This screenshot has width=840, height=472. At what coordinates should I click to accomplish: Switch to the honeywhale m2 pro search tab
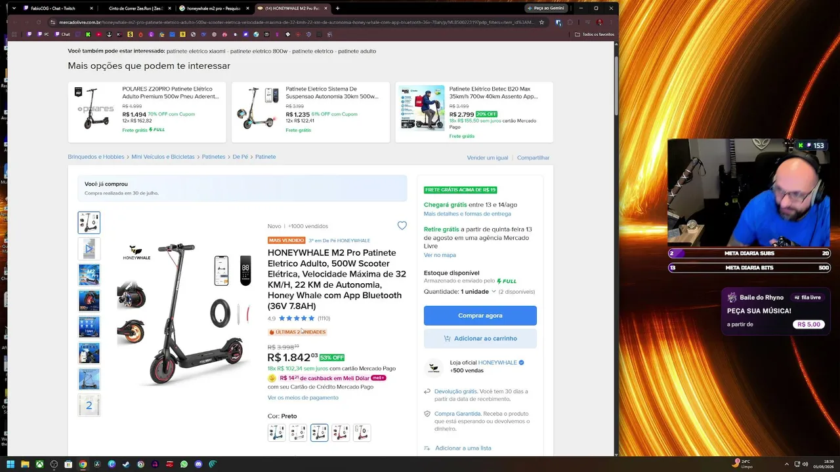[x=214, y=9]
